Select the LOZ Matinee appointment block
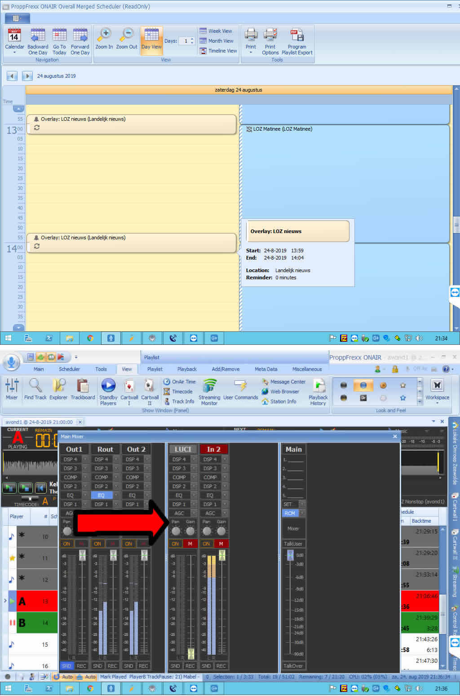Screen dimensions: 460x696 [345, 184]
